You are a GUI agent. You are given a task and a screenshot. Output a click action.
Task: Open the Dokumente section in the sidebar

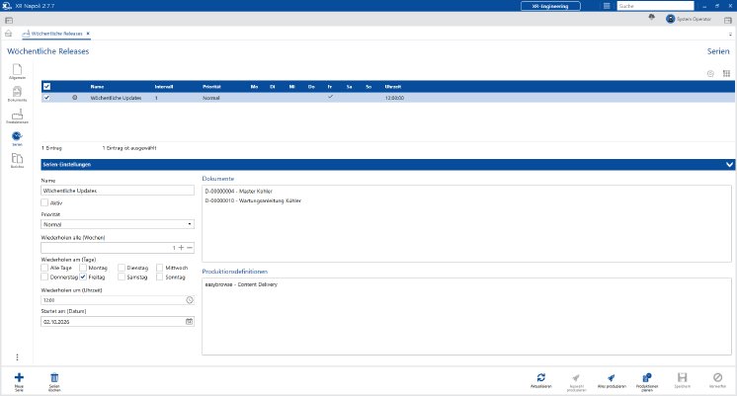pos(17,94)
